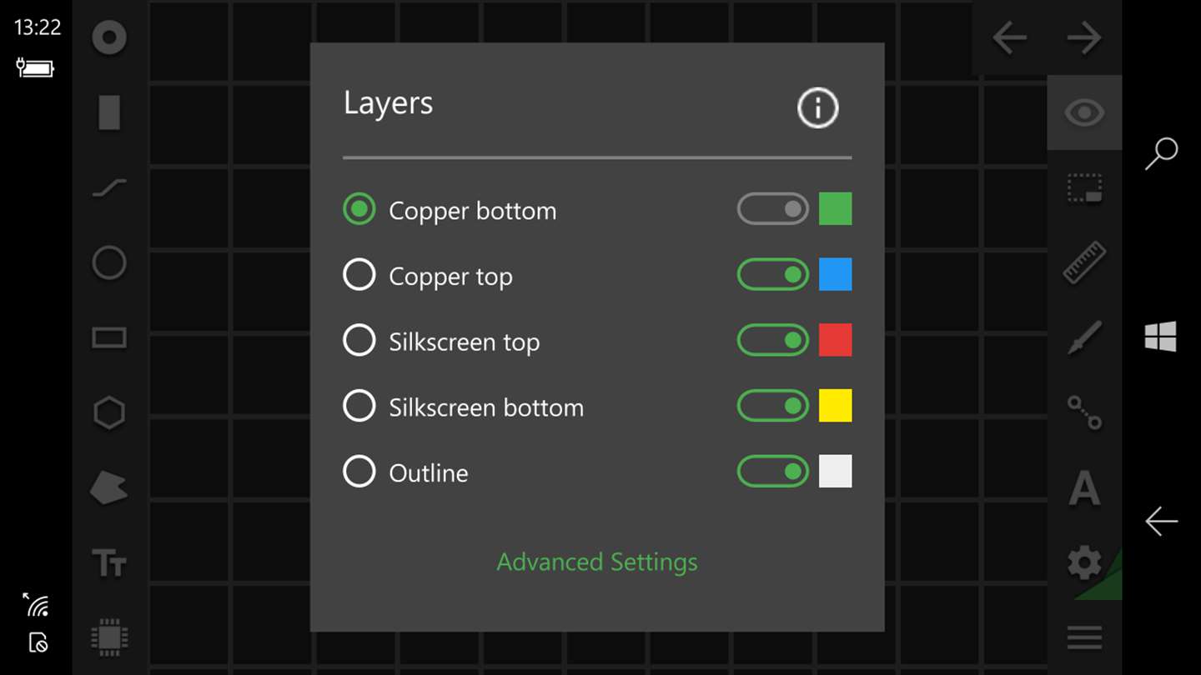
Task: Open the chip component library icon
Action: 109,638
